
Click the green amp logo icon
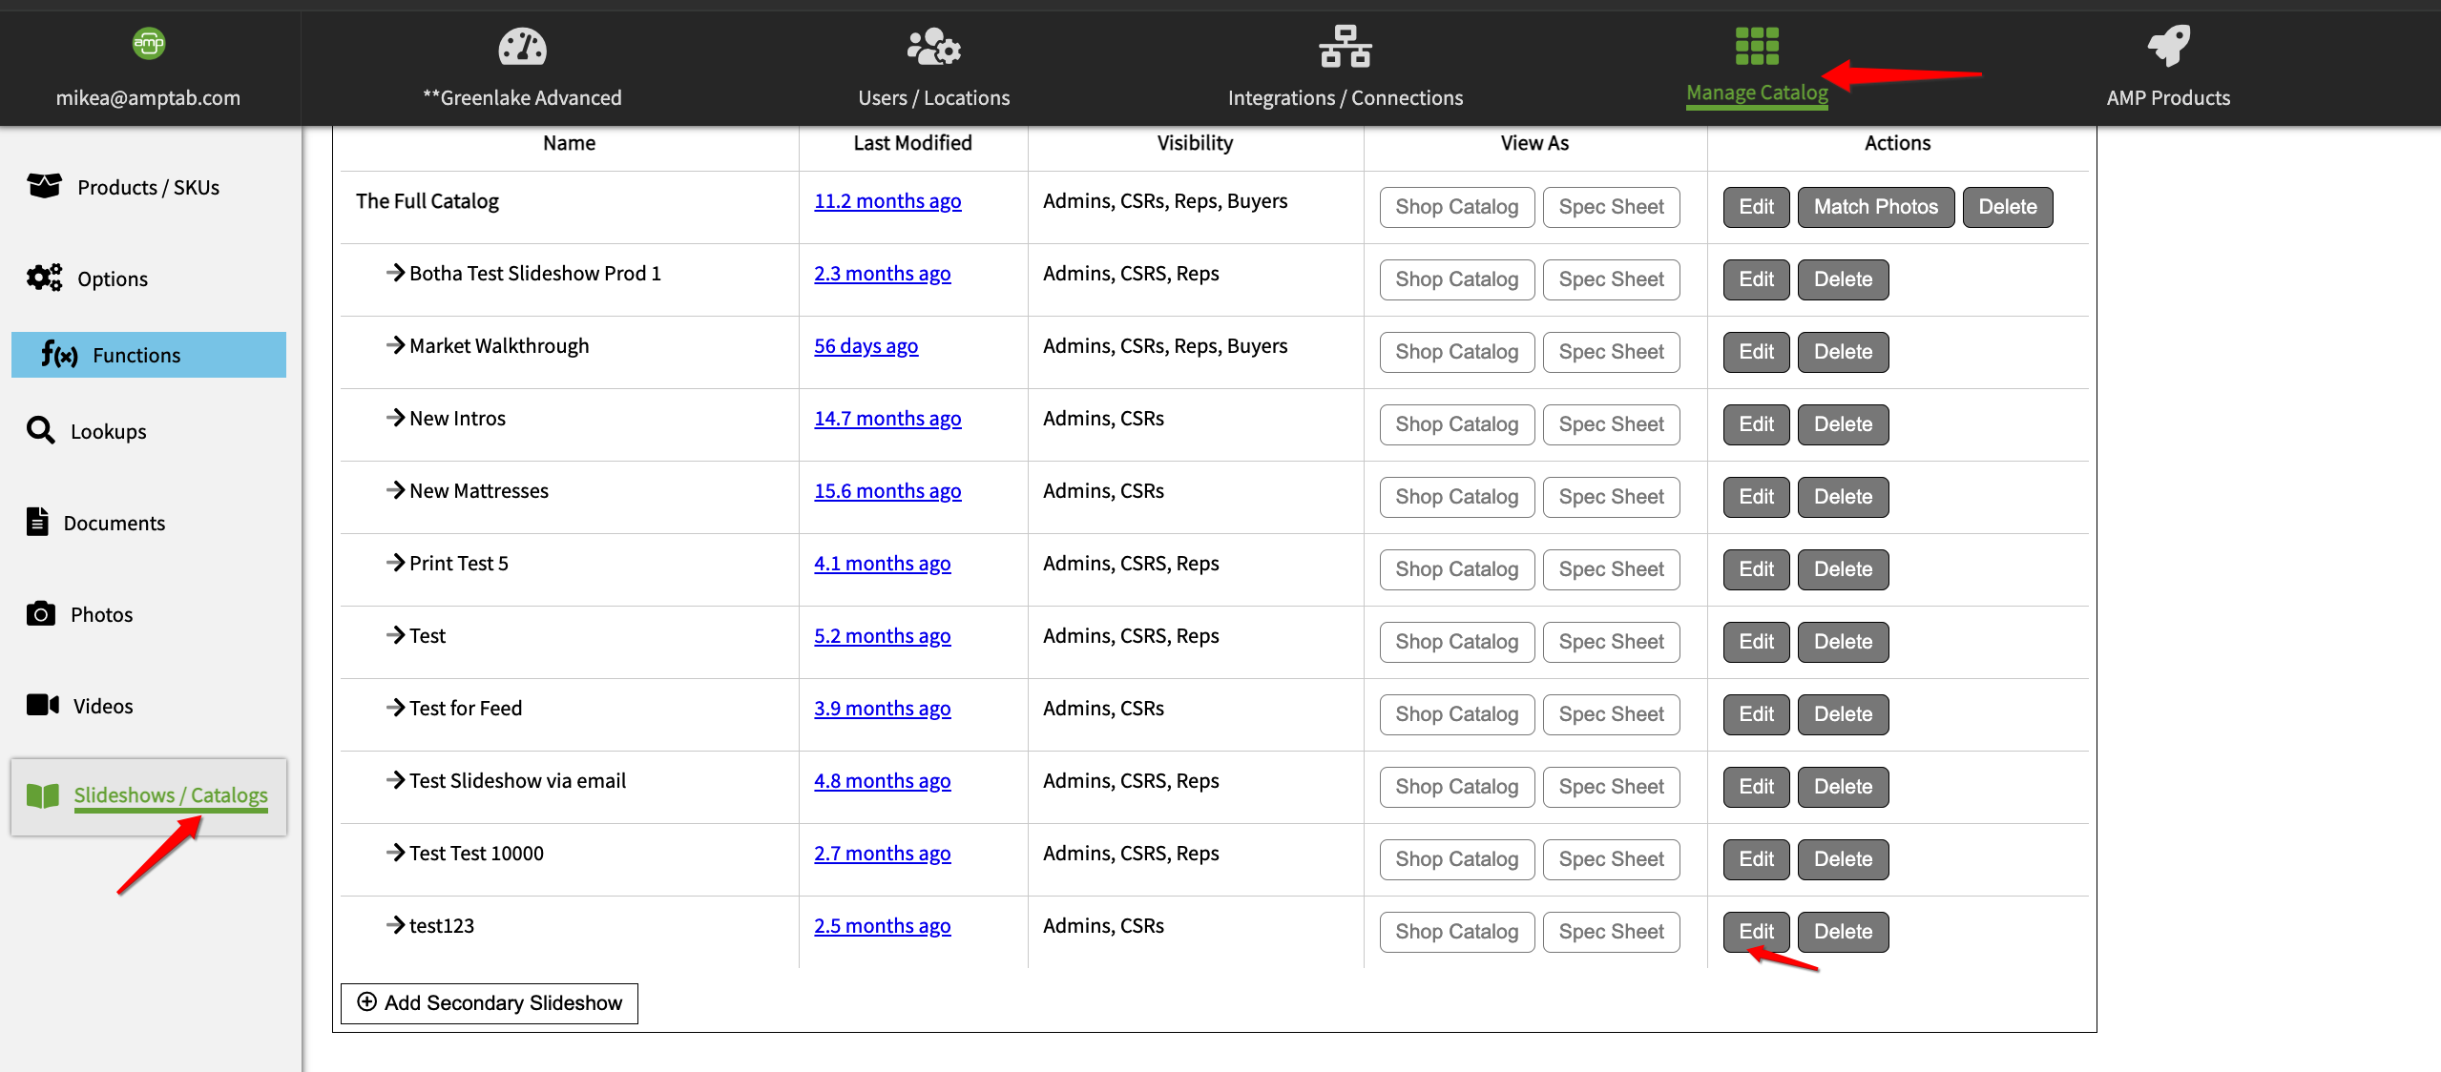[x=148, y=43]
